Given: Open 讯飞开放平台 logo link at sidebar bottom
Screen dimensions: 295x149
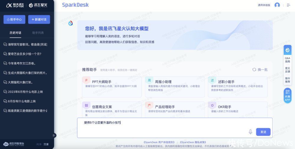Looking at the screenshot, I should pos(14,144).
